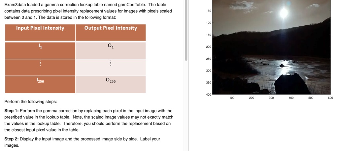Select the I₁ table cell

pos(40,47)
